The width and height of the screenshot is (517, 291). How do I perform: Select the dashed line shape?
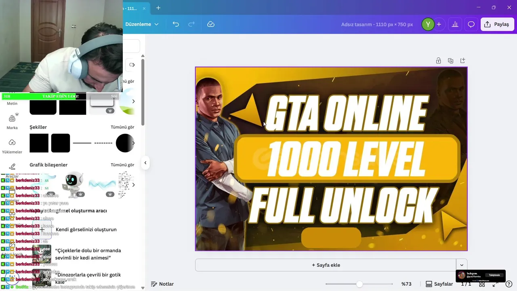tap(103, 143)
